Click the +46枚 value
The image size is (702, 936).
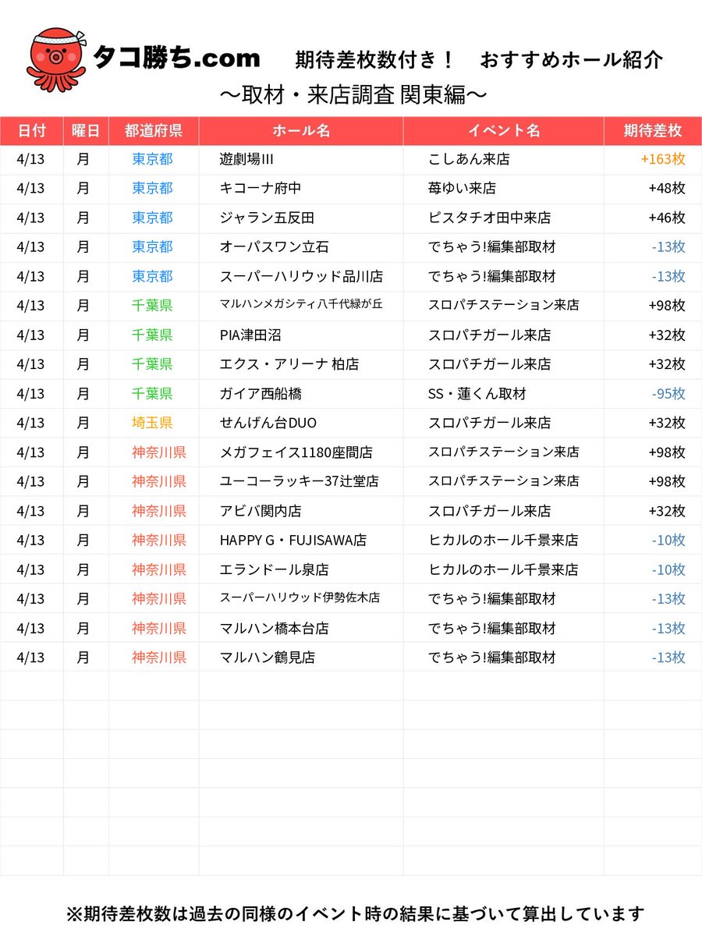667,218
